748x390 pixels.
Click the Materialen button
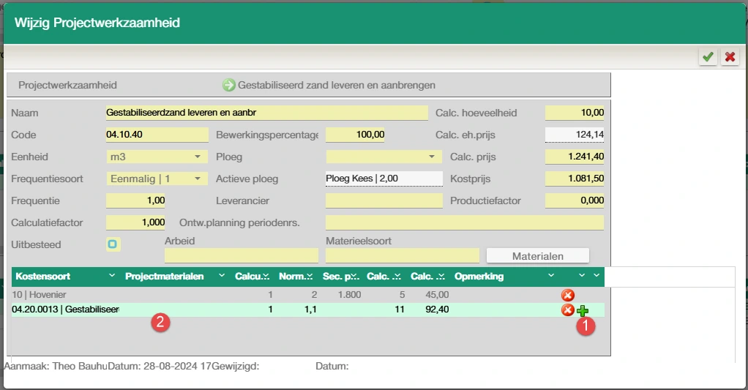[537, 256]
